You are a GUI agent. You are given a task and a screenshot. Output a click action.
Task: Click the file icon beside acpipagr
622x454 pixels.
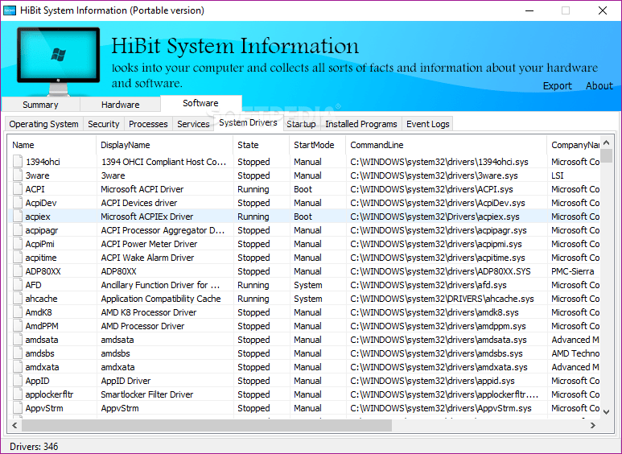point(18,230)
